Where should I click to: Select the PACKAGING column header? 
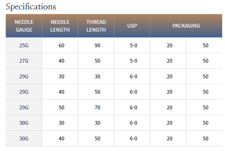pos(186,26)
